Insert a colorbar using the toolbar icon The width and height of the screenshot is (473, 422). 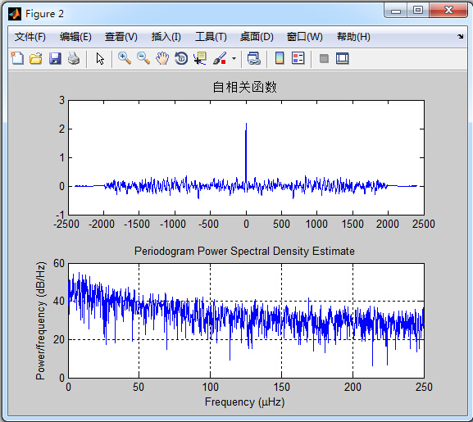point(280,58)
